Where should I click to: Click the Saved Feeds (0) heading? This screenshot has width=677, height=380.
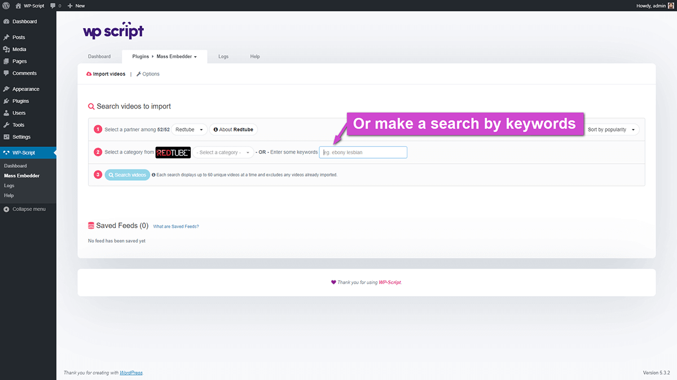[x=122, y=226]
